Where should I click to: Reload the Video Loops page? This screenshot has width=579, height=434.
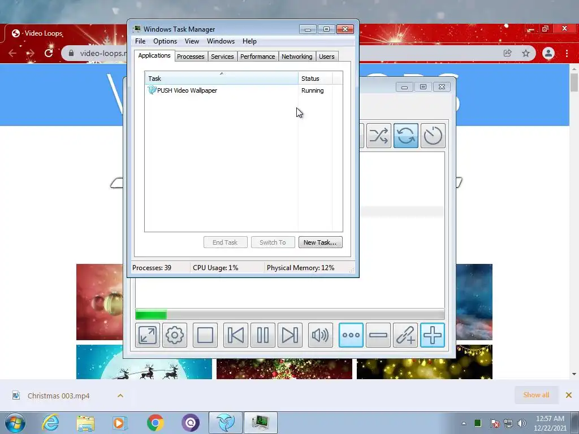[x=49, y=53]
